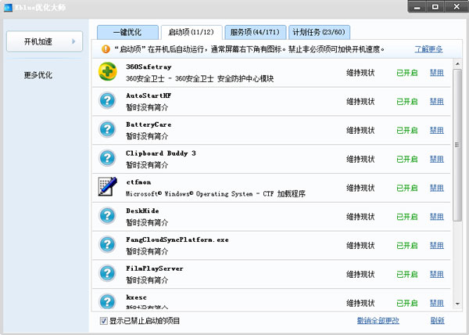This screenshot has height=335, width=469.
Task: Click the AutoStartHF question mark icon
Action: [107, 101]
